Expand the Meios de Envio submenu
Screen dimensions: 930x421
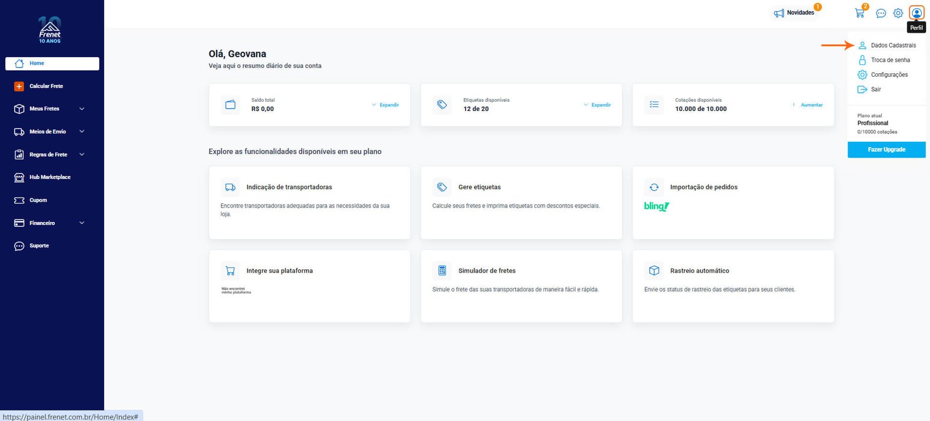[81, 131]
